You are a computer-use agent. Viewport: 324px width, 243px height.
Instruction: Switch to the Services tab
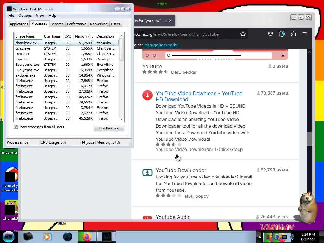pos(57,24)
